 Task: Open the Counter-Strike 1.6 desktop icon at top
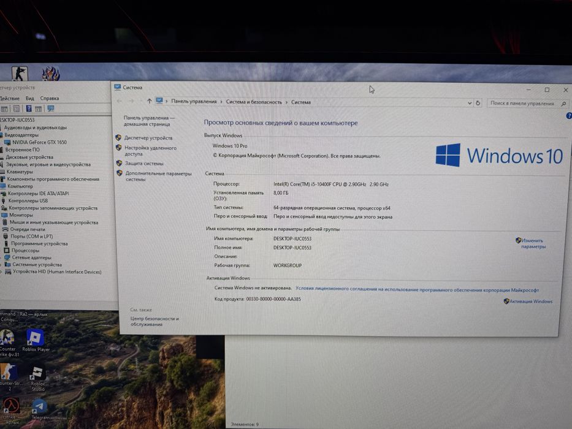(20, 74)
